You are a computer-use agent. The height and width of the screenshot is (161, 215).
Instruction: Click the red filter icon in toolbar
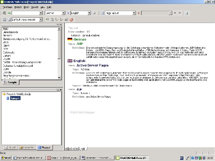(139, 13)
